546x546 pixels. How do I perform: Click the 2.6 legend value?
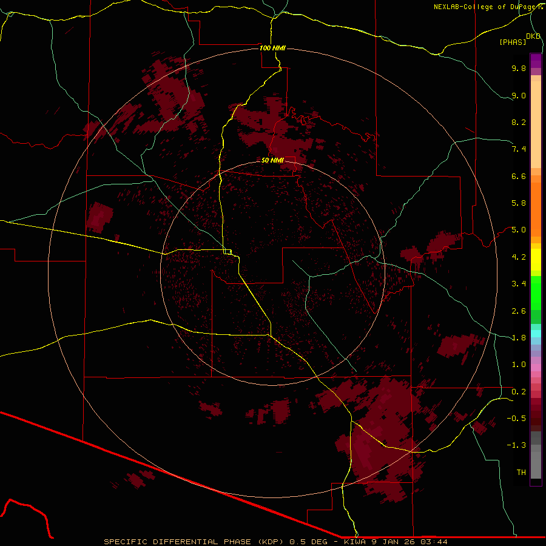[x=519, y=311]
